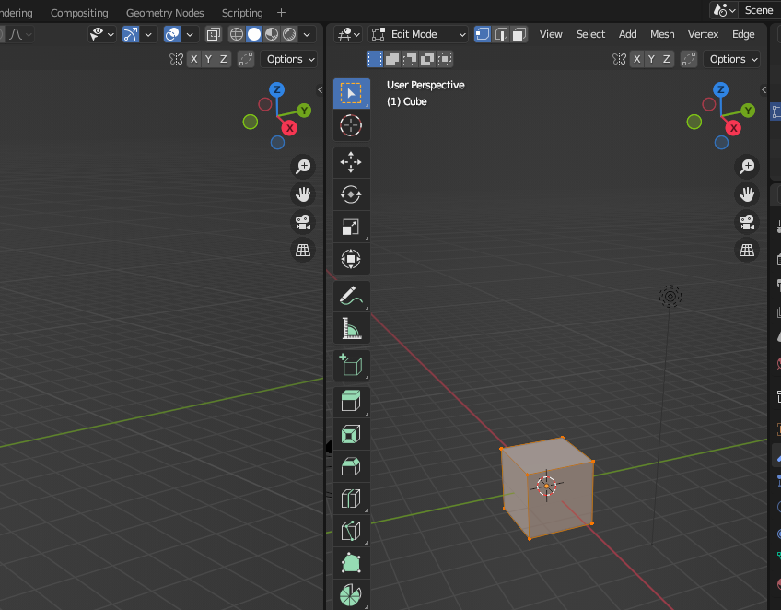Select material preview shading mode

(272, 34)
